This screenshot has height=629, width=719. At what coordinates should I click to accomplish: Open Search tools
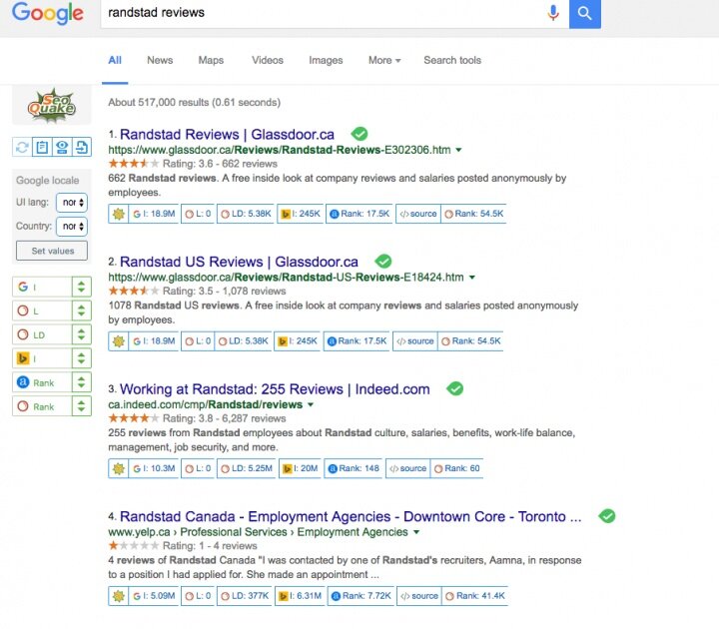coord(452,60)
